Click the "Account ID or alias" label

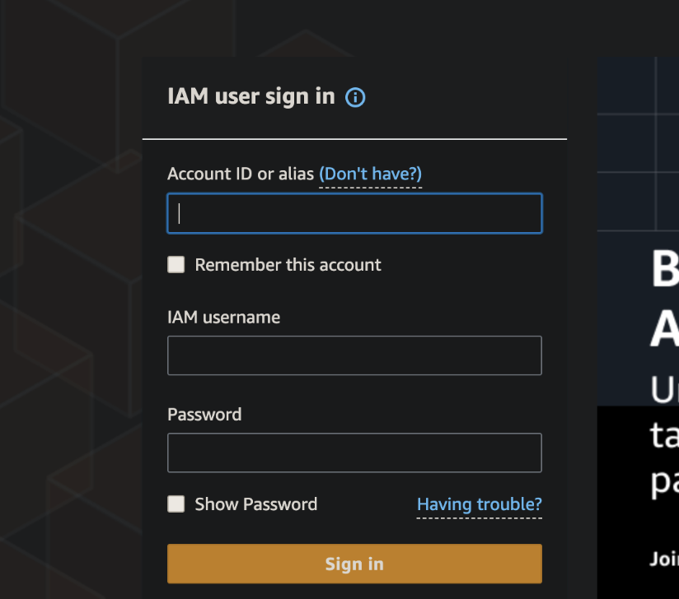(241, 174)
